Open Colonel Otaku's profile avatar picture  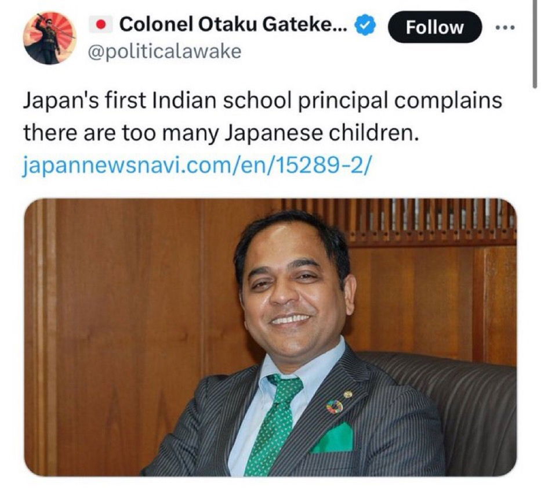click(49, 38)
